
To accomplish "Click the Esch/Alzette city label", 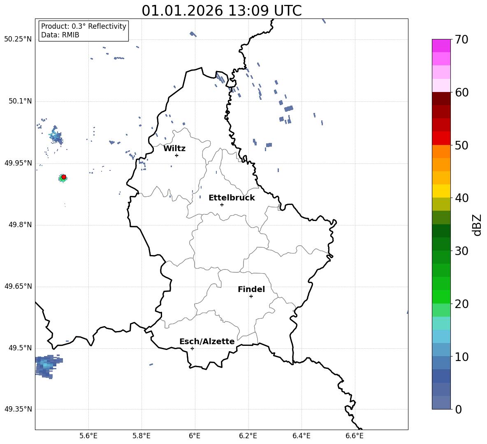I will point(207,341).
